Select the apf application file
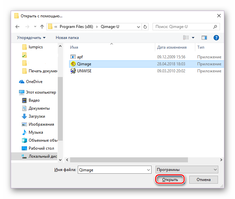Screen dimensions: 235x199 80,57
